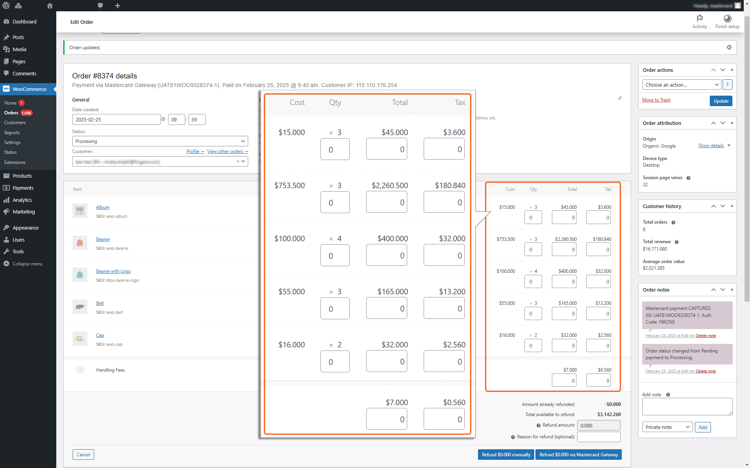Click the pencil edit address icon
The image size is (750, 468).
point(620,98)
